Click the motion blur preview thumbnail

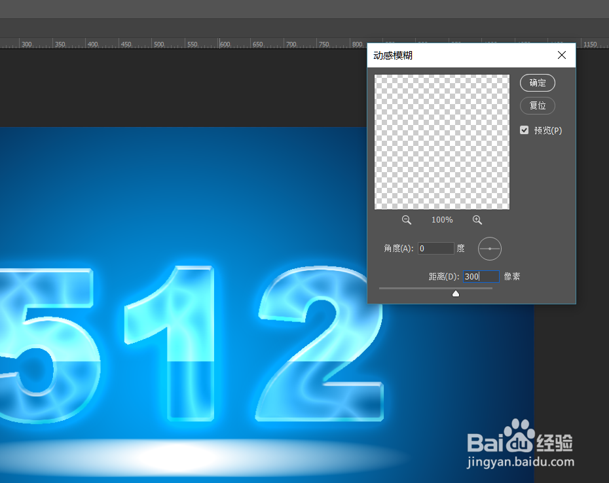click(x=442, y=142)
